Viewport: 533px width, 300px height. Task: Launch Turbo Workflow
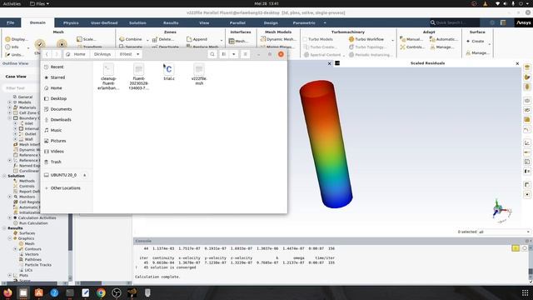click(x=366, y=39)
